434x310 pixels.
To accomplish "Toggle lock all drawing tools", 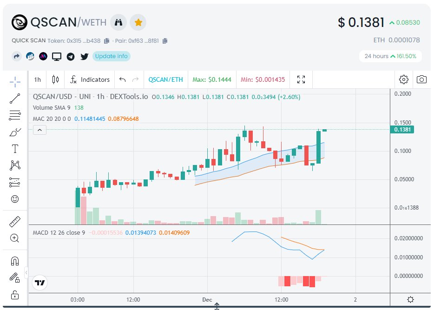I will pyautogui.click(x=15, y=295).
